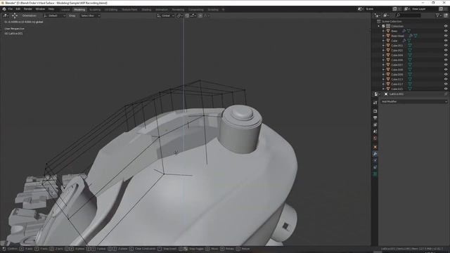Open the Scene properties tab
This screenshot has width=450, height=253.
coord(375,131)
